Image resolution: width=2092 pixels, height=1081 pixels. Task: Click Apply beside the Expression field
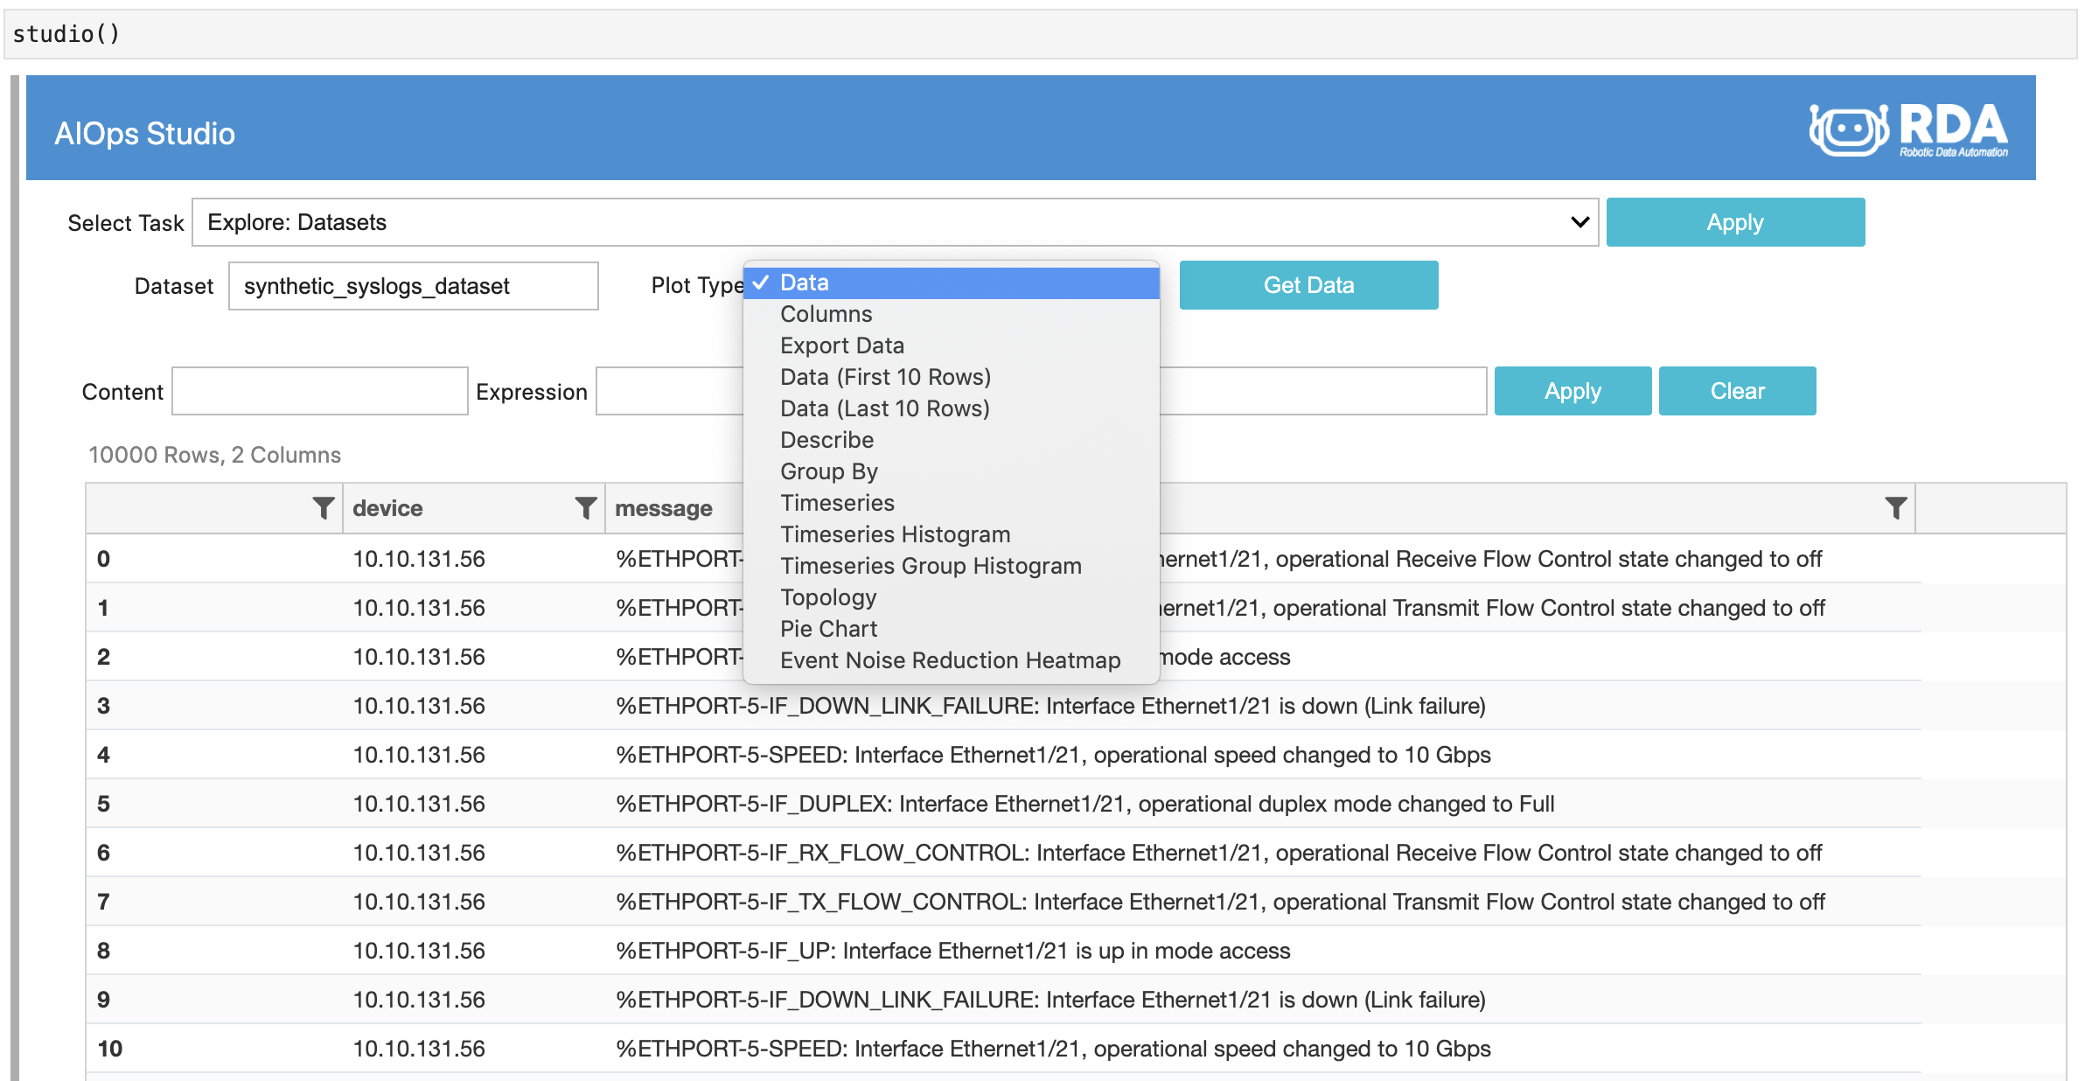click(x=1572, y=391)
